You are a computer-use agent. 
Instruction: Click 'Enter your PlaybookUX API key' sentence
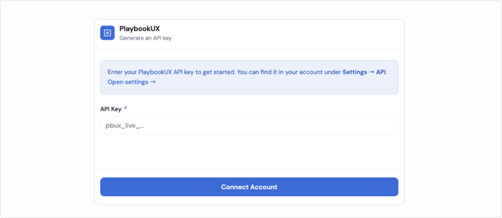171,72
